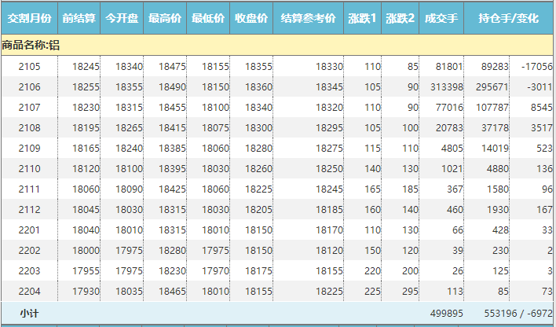The image size is (556, 327).
Task: Click the 小计 subtotal label
Action: [x=29, y=313]
